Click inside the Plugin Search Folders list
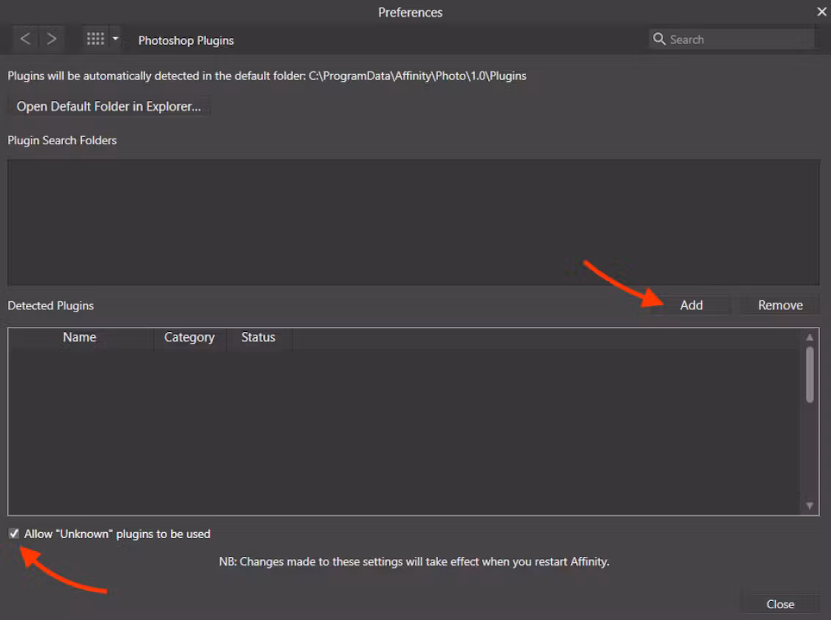The image size is (831, 620). 413,223
